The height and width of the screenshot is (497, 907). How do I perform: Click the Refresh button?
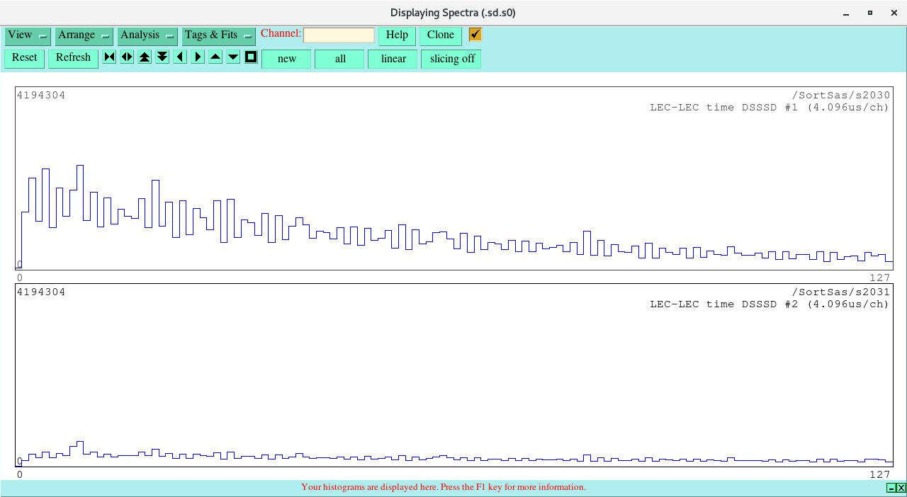73,58
